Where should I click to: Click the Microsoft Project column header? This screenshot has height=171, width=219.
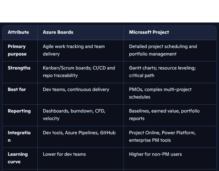149,32
